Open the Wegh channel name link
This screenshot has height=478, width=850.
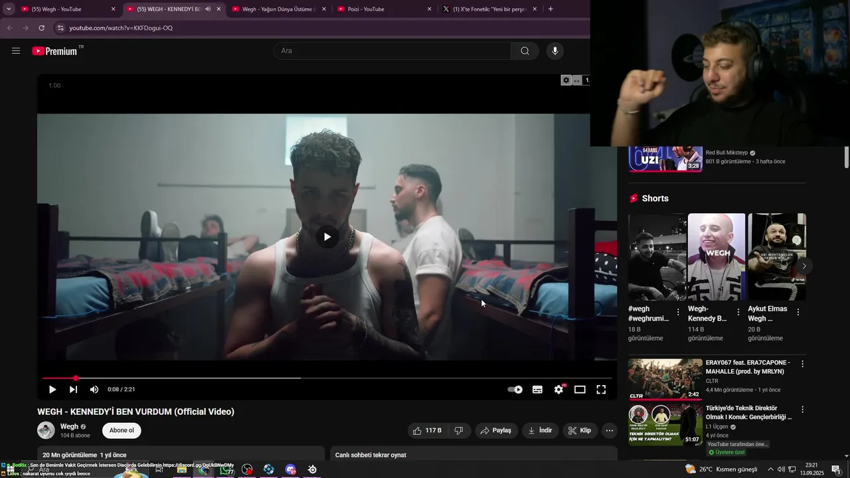click(x=69, y=426)
